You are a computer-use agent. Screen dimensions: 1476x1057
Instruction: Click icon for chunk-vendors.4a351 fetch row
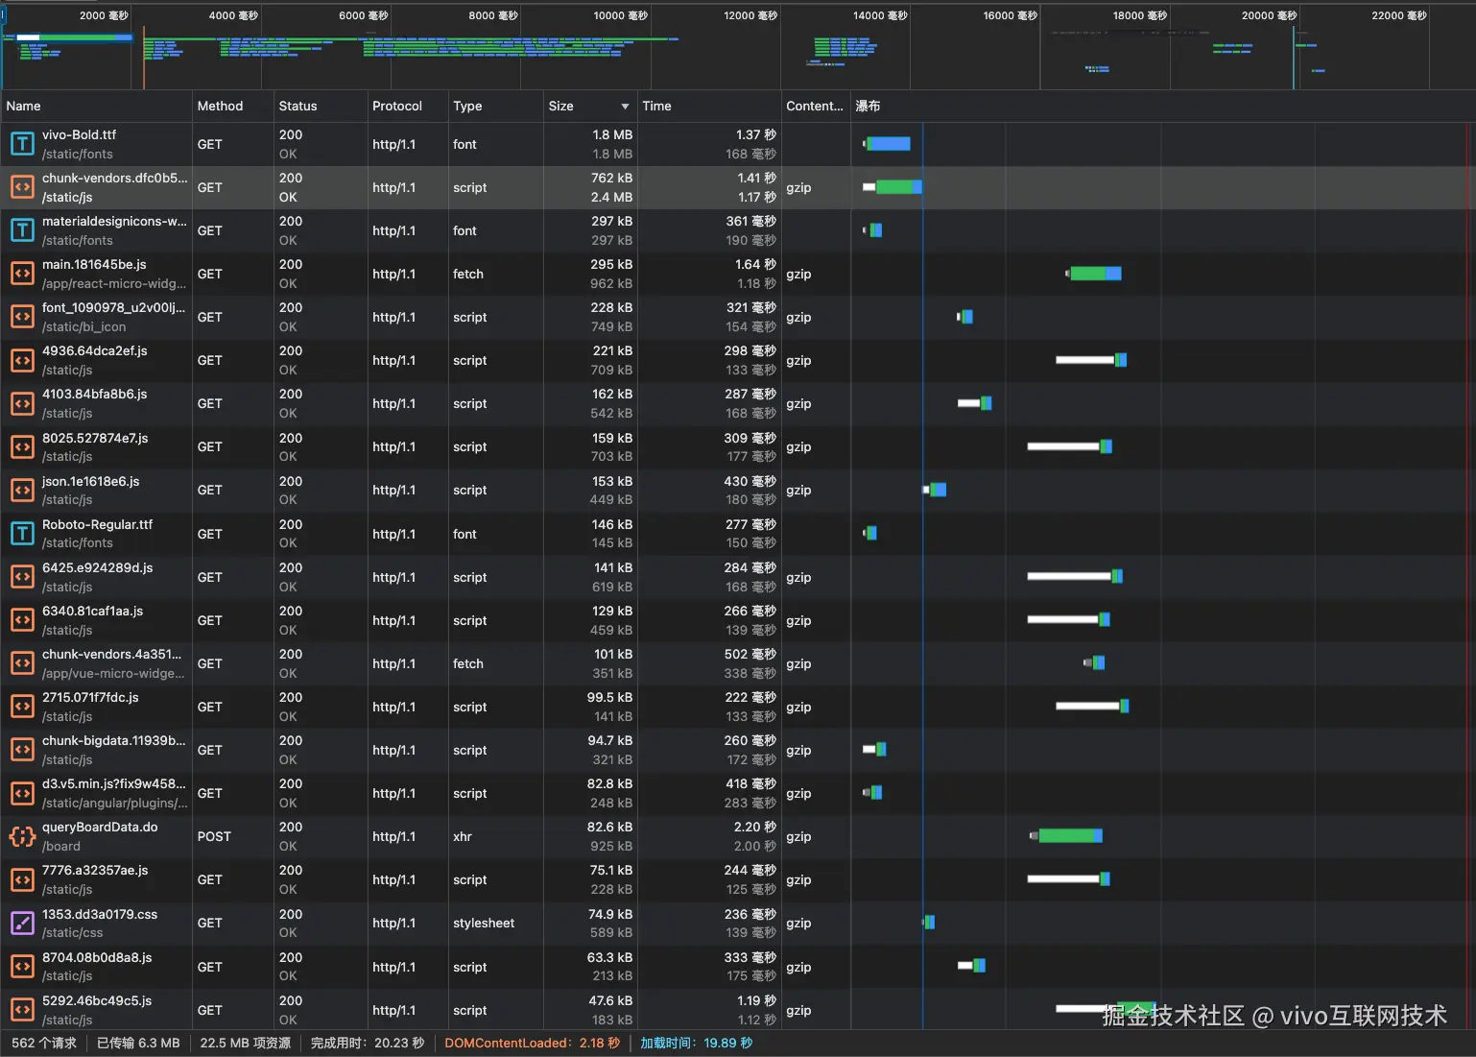[22, 663]
